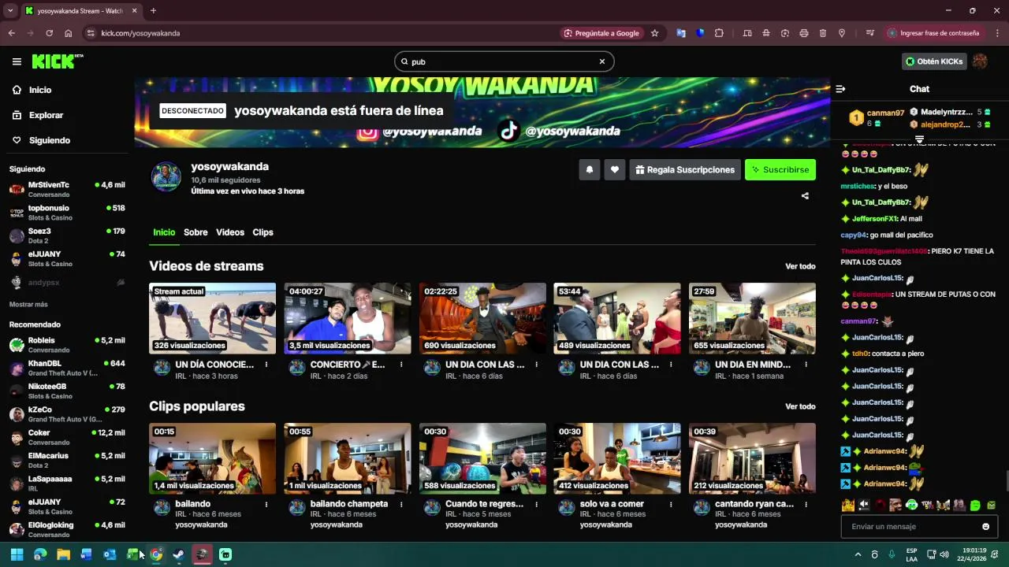This screenshot has width=1009, height=567.
Task: Click the location pin extension icon
Action: pos(842,33)
